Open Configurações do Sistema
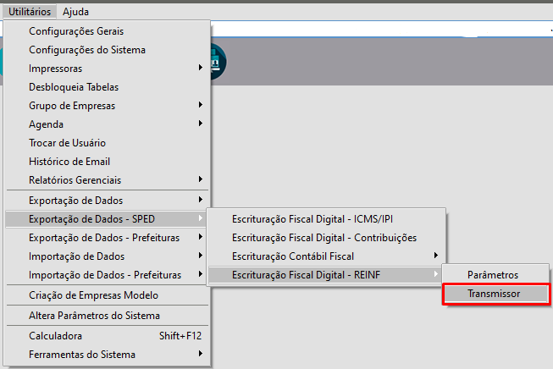The width and height of the screenshot is (553, 369). 86,50
